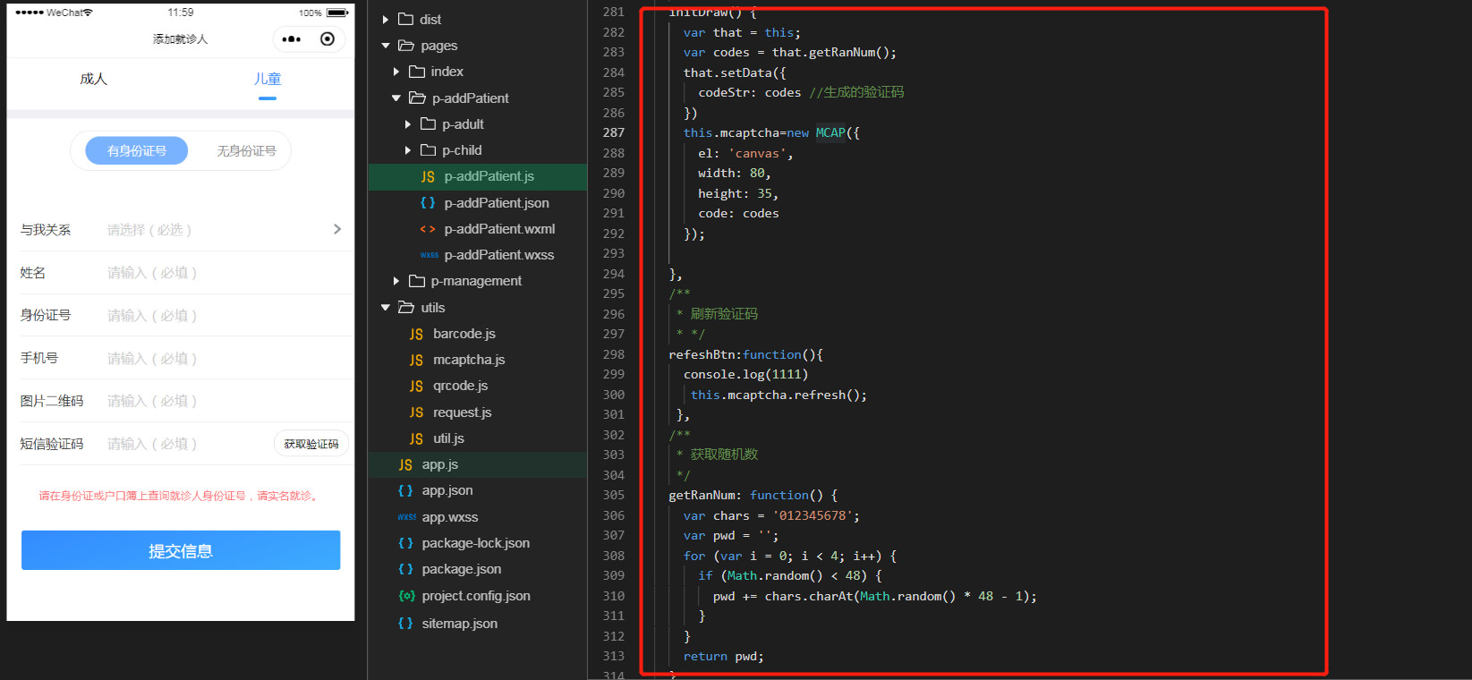Click line number 298 in the gutter
Viewport: 1472px width, 680px height.
tap(614, 354)
